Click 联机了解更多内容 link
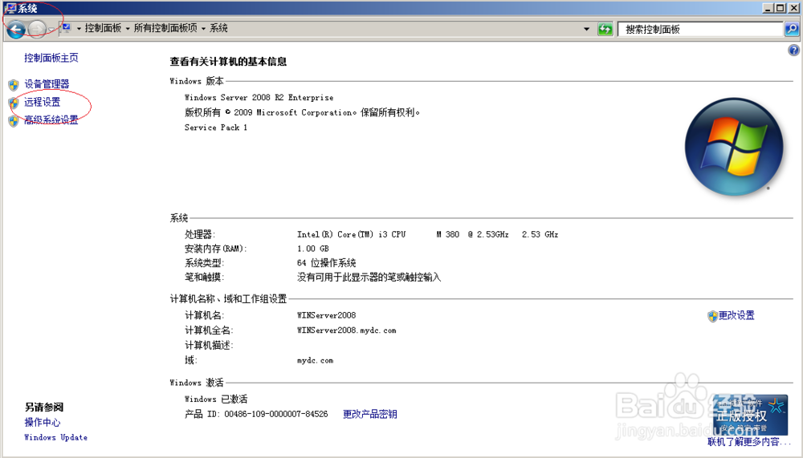Viewport: 803px width, 458px height. coord(748,442)
